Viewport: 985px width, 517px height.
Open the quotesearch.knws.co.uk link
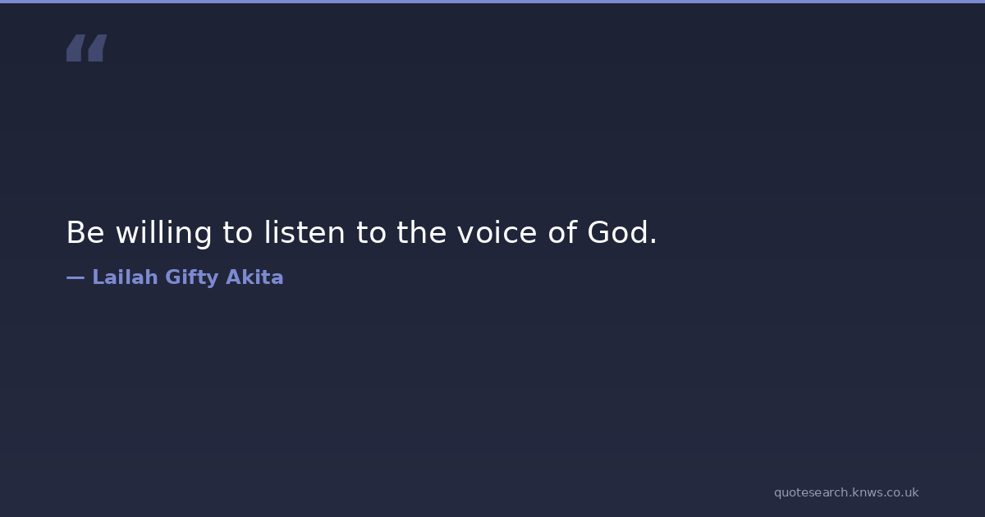point(845,492)
